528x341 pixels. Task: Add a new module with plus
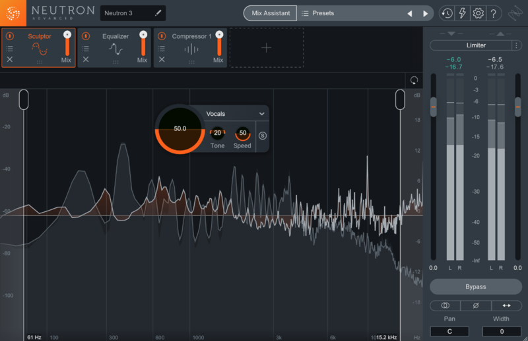coord(267,47)
